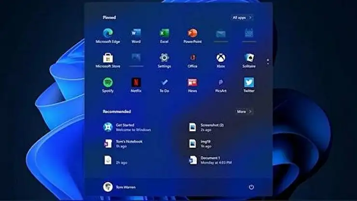Open Screenshot (2) recommended file

coord(206,127)
